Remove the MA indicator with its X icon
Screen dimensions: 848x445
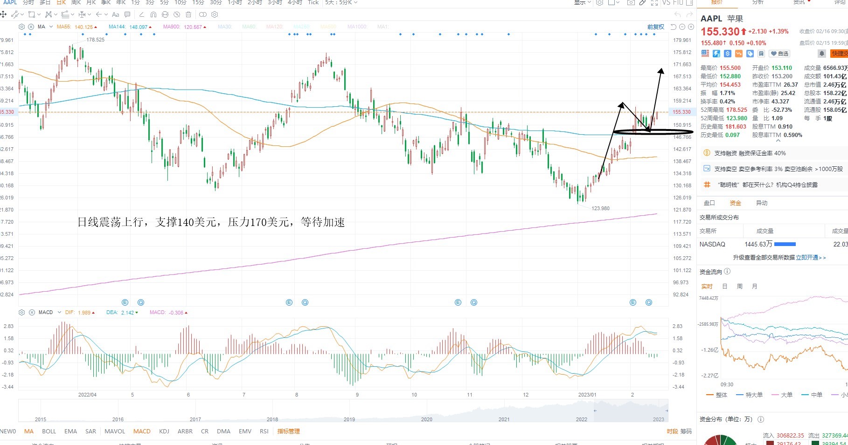(x=31, y=27)
